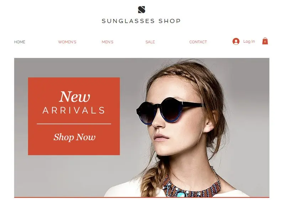This screenshot has height=204, width=283.
Task: Click the Log In link
Action: pyautogui.click(x=249, y=41)
